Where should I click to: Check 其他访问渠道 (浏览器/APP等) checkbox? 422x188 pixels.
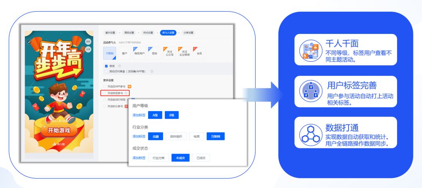[106, 72]
